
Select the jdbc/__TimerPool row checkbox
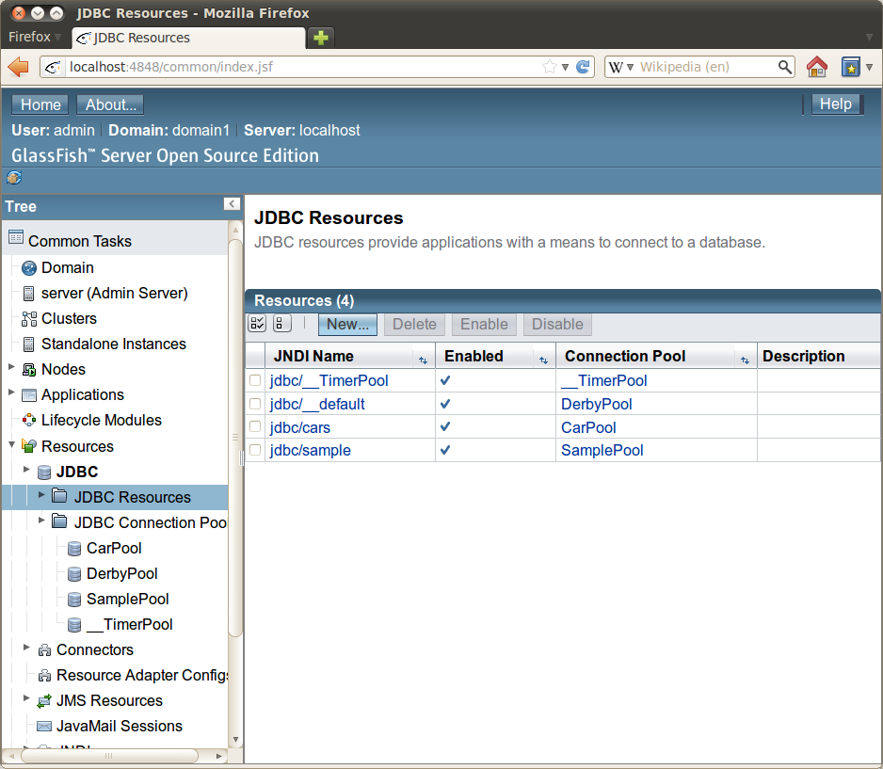tap(254, 380)
